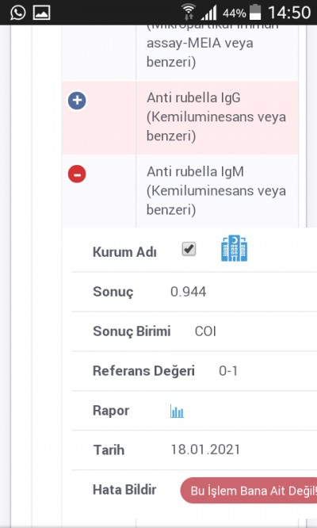Open the hospital building icon

tap(235, 248)
